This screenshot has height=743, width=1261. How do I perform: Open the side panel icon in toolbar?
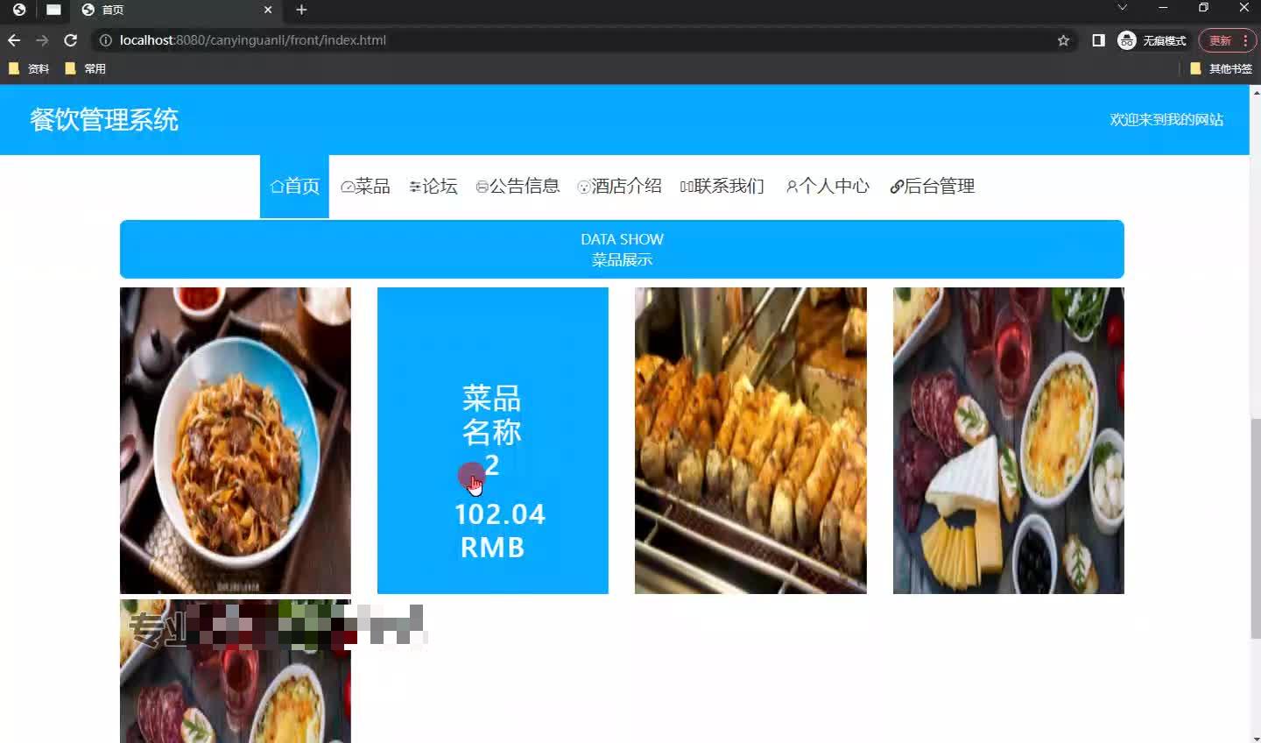pos(1098,40)
